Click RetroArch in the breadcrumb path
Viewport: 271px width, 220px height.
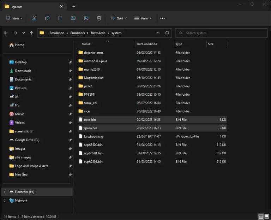point(98,33)
